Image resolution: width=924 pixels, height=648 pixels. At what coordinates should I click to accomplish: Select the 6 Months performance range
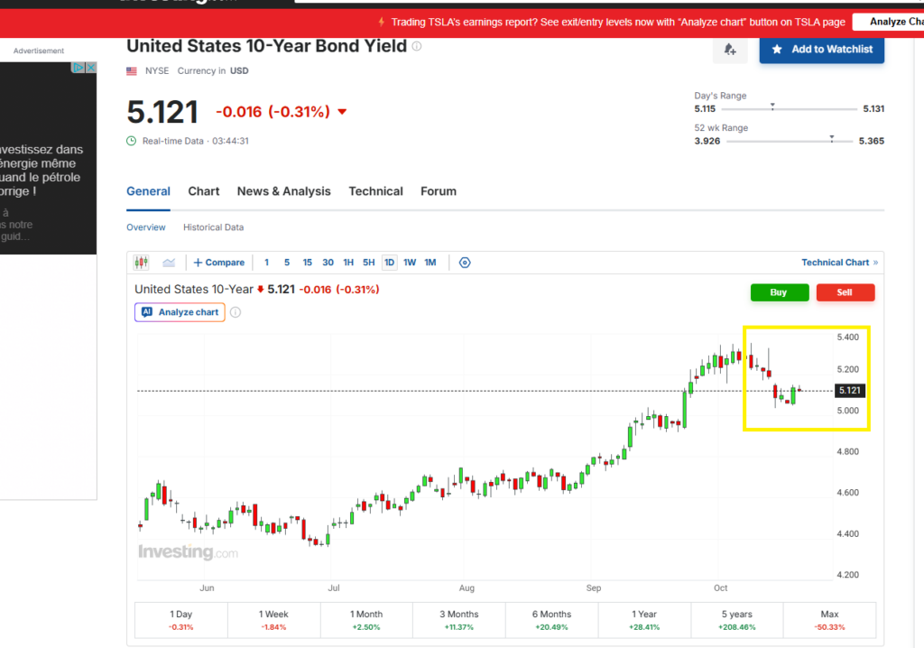pos(551,620)
